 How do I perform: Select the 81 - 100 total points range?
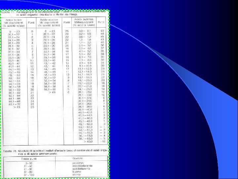pos(29,175)
